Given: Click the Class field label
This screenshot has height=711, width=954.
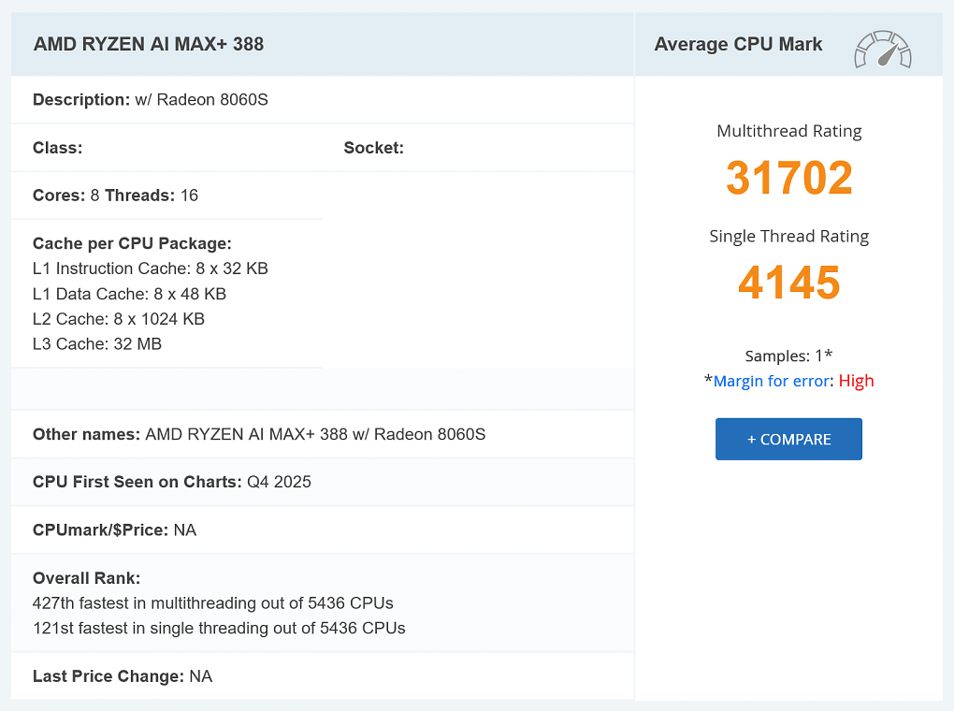Looking at the screenshot, I should point(58,148).
